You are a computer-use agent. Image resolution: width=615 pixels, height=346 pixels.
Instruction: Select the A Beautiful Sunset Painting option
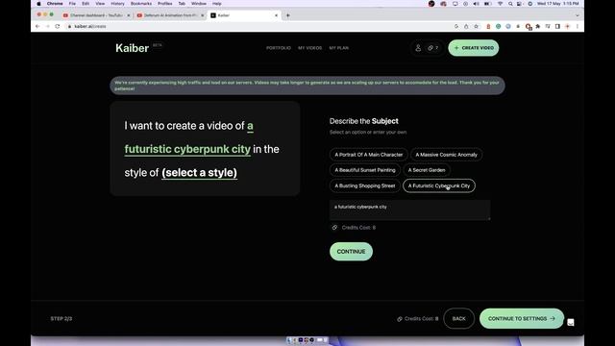[365, 170]
